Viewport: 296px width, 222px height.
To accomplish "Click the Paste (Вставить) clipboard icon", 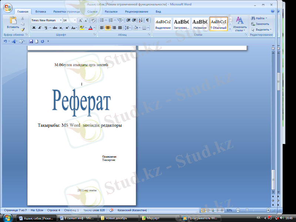I will click(13, 21).
